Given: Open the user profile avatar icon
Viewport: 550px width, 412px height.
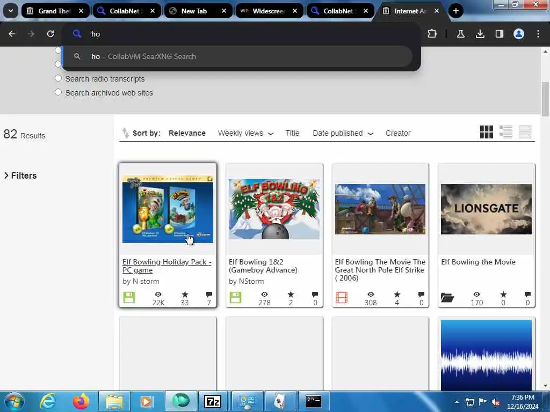Looking at the screenshot, I should 519,34.
